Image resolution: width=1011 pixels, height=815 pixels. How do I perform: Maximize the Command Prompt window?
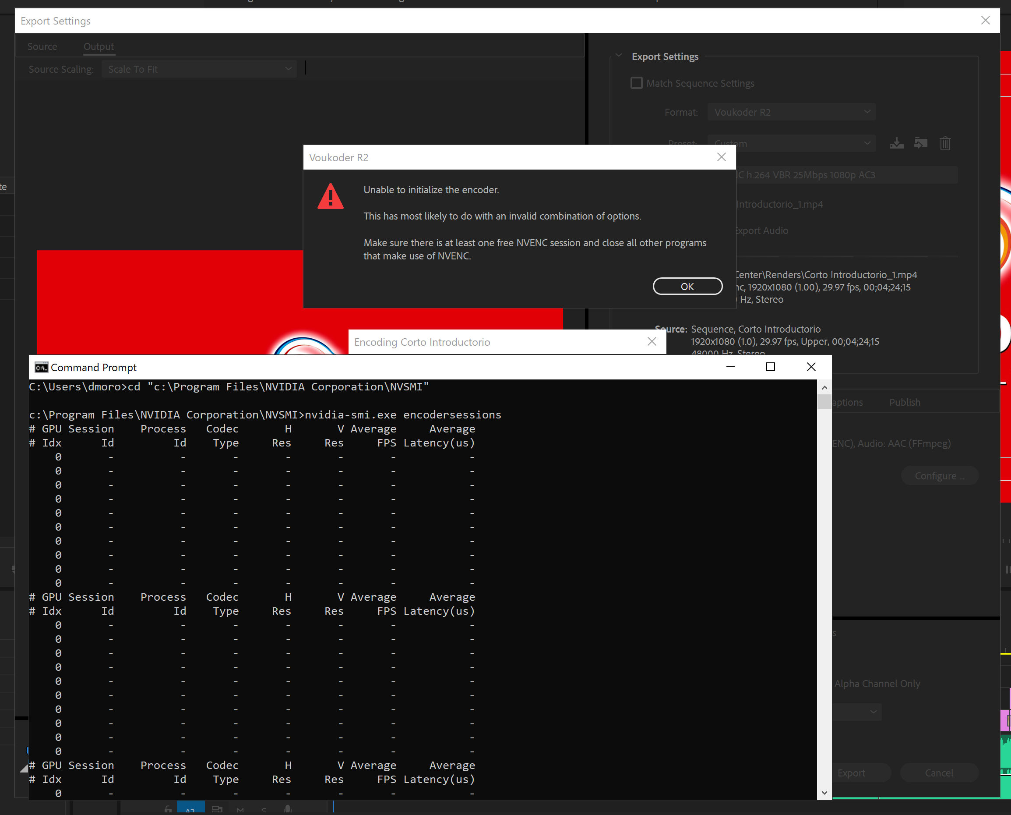pos(770,367)
